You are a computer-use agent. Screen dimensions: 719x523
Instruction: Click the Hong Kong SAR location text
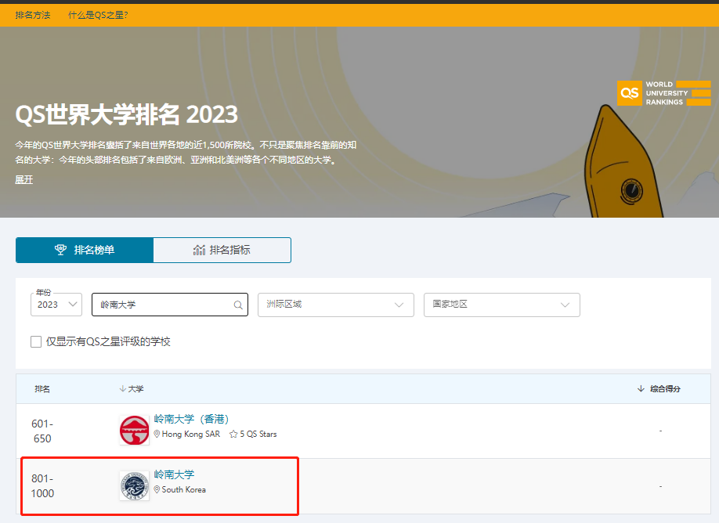191,434
